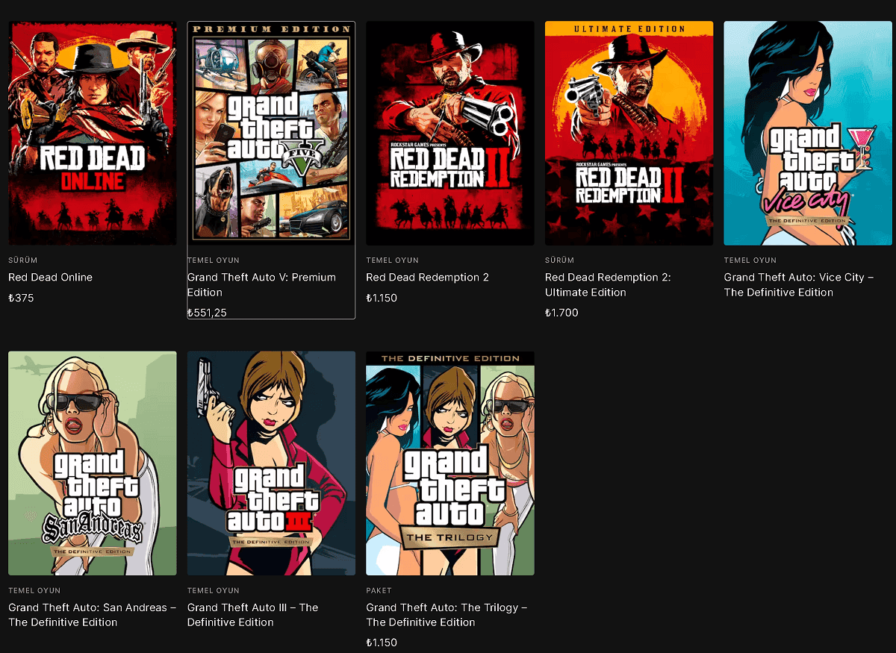The width and height of the screenshot is (896, 653).
Task: Open the GTA Trilogy Definitive Edition cover
Action: (449, 463)
